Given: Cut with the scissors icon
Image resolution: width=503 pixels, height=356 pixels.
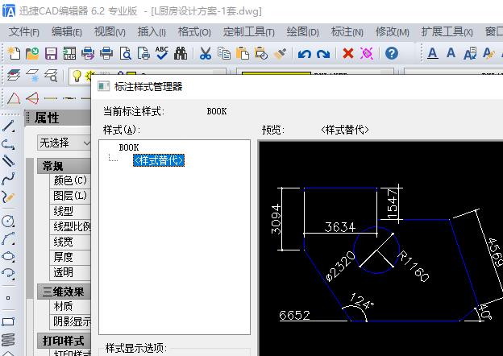Looking at the screenshot, I should click(206, 53).
